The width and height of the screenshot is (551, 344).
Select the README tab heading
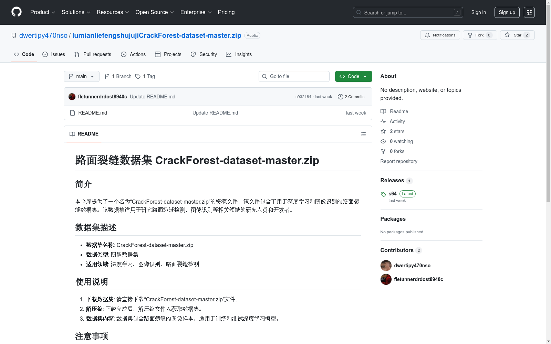84,134
